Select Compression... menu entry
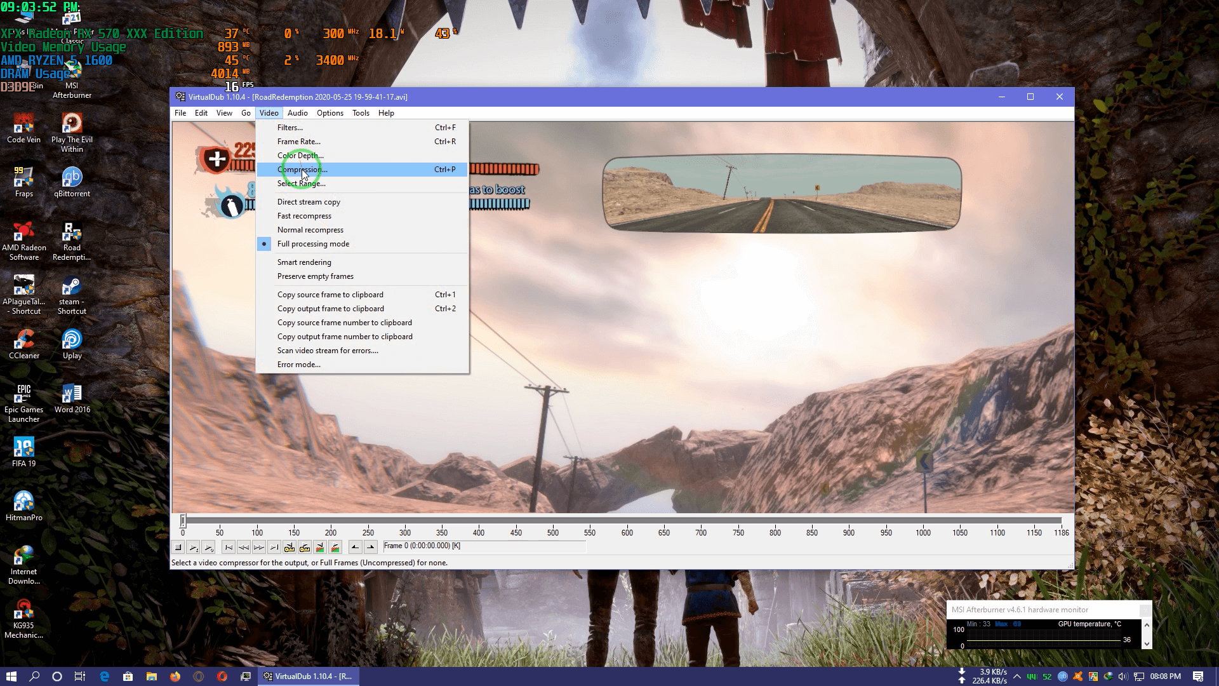1219x686 pixels. tap(362, 170)
